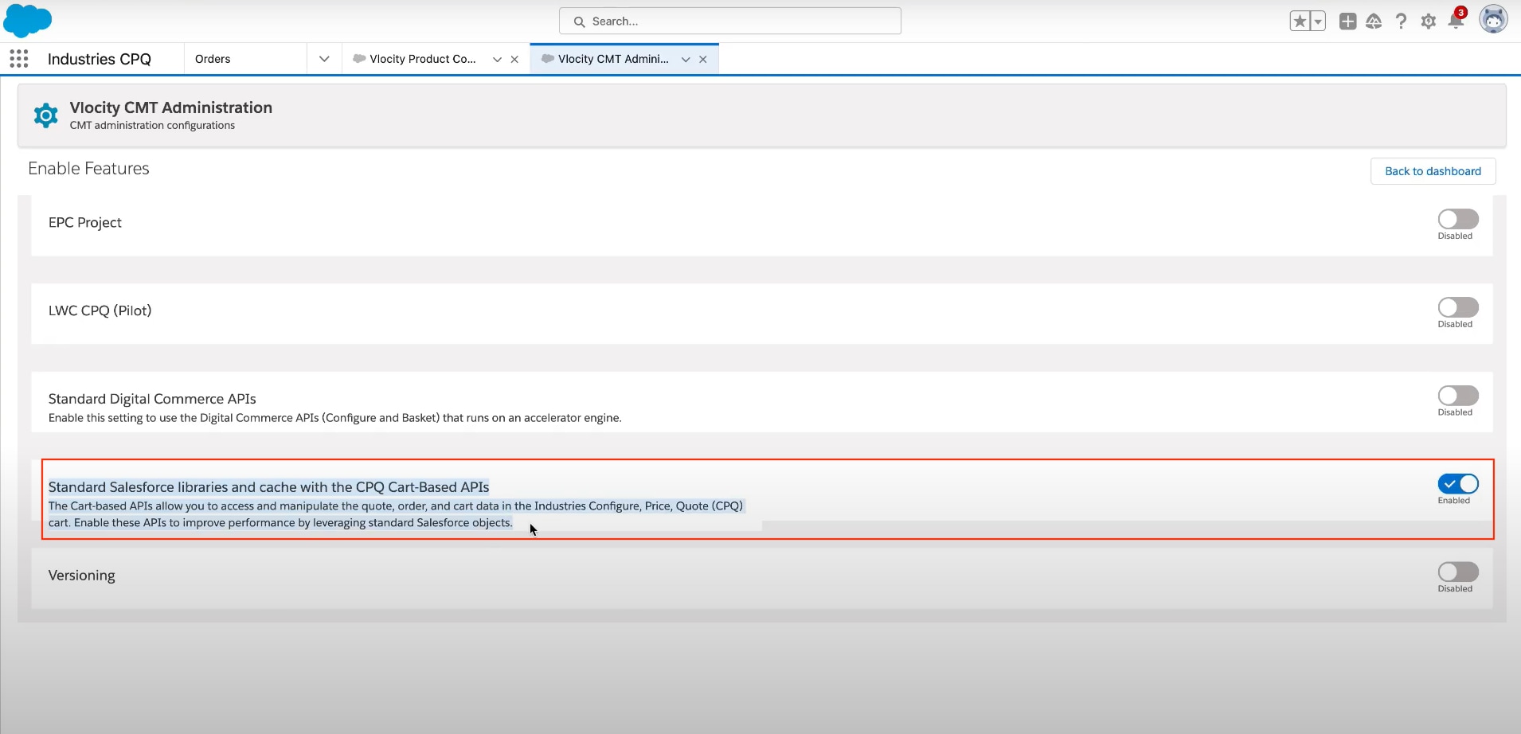Image resolution: width=1521 pixels, height=734 pixels.
Task: Click in the global Search field
Action: (x=730, y=21)
